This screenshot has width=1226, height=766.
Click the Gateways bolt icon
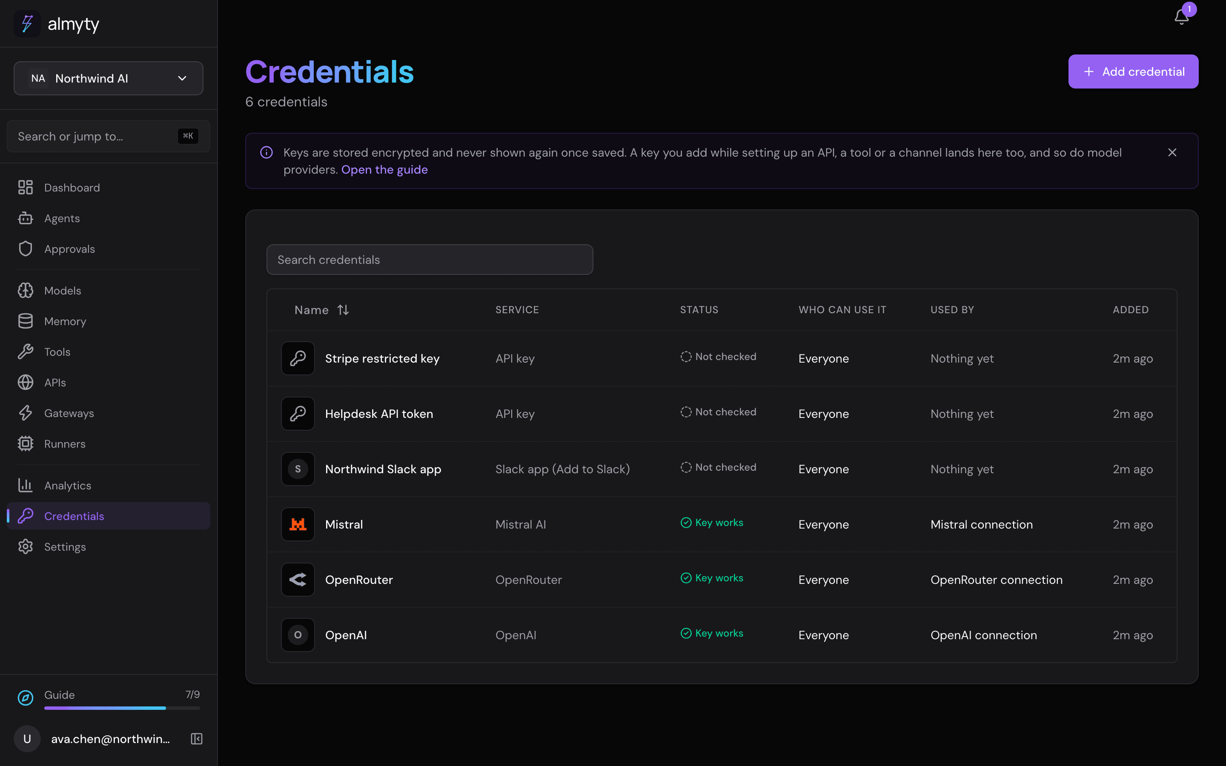[x=26, y=413]
